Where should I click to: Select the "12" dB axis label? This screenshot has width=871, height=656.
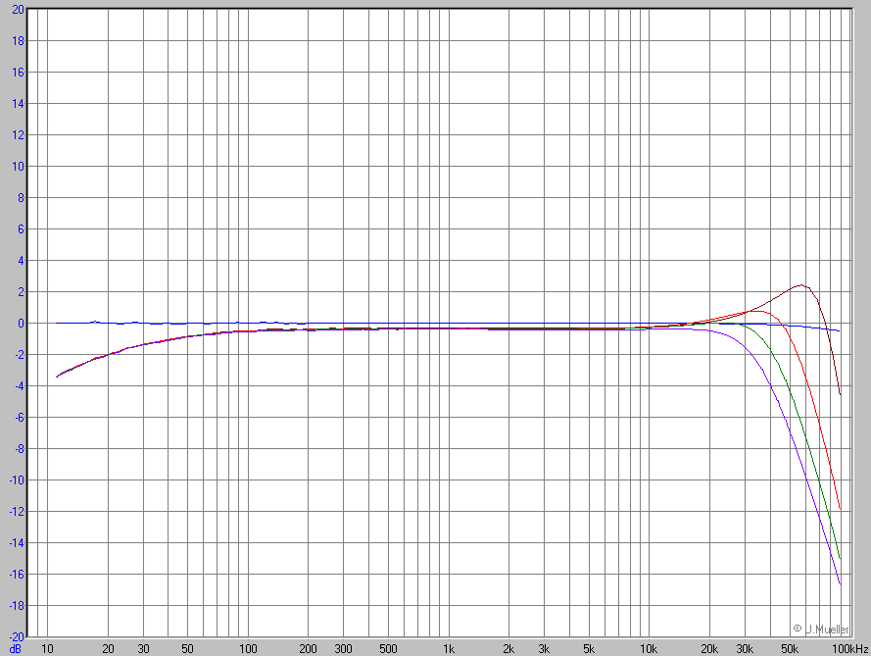point(19,135)
